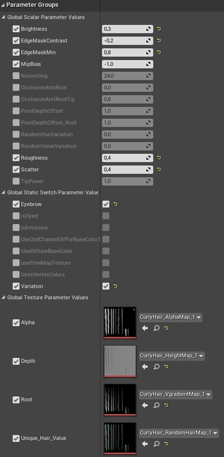The height and width of the screenshot is (457, 224).
Task: Uncheck the Variation switch value
Action: (x=106, y=286)
